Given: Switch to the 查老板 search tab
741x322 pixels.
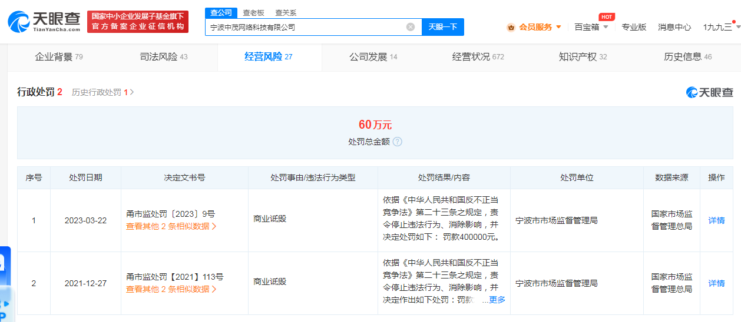Looking at the screenshot, I should click(x=253, y=12).
